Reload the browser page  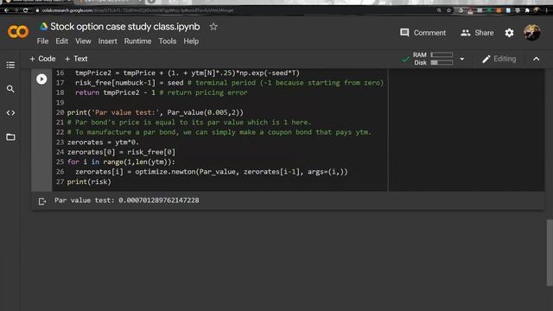pyautogui.click(x=25, y=10)
